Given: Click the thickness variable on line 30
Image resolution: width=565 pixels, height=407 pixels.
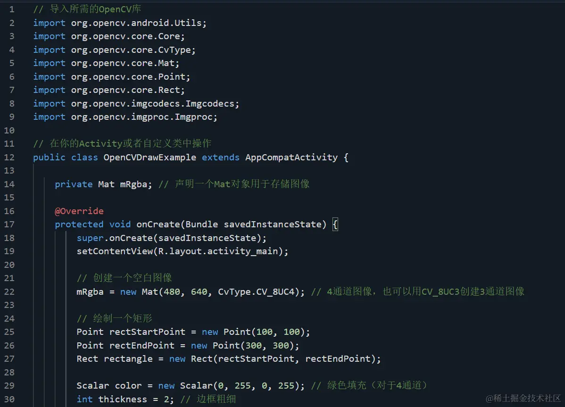Looking at the screenshot, I should pyautogui.click(x=123, y=399).
